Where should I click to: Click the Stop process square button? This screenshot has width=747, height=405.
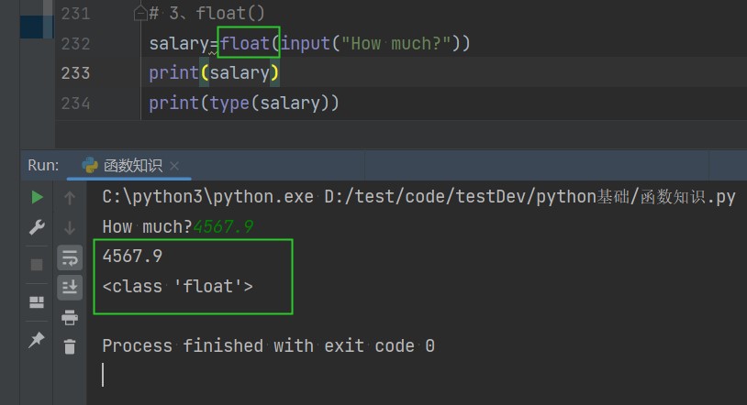tap(37, 265)
